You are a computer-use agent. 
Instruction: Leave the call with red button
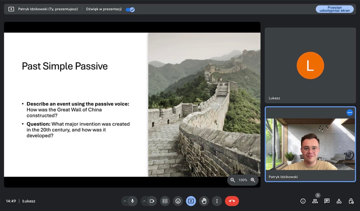(232, 201)
